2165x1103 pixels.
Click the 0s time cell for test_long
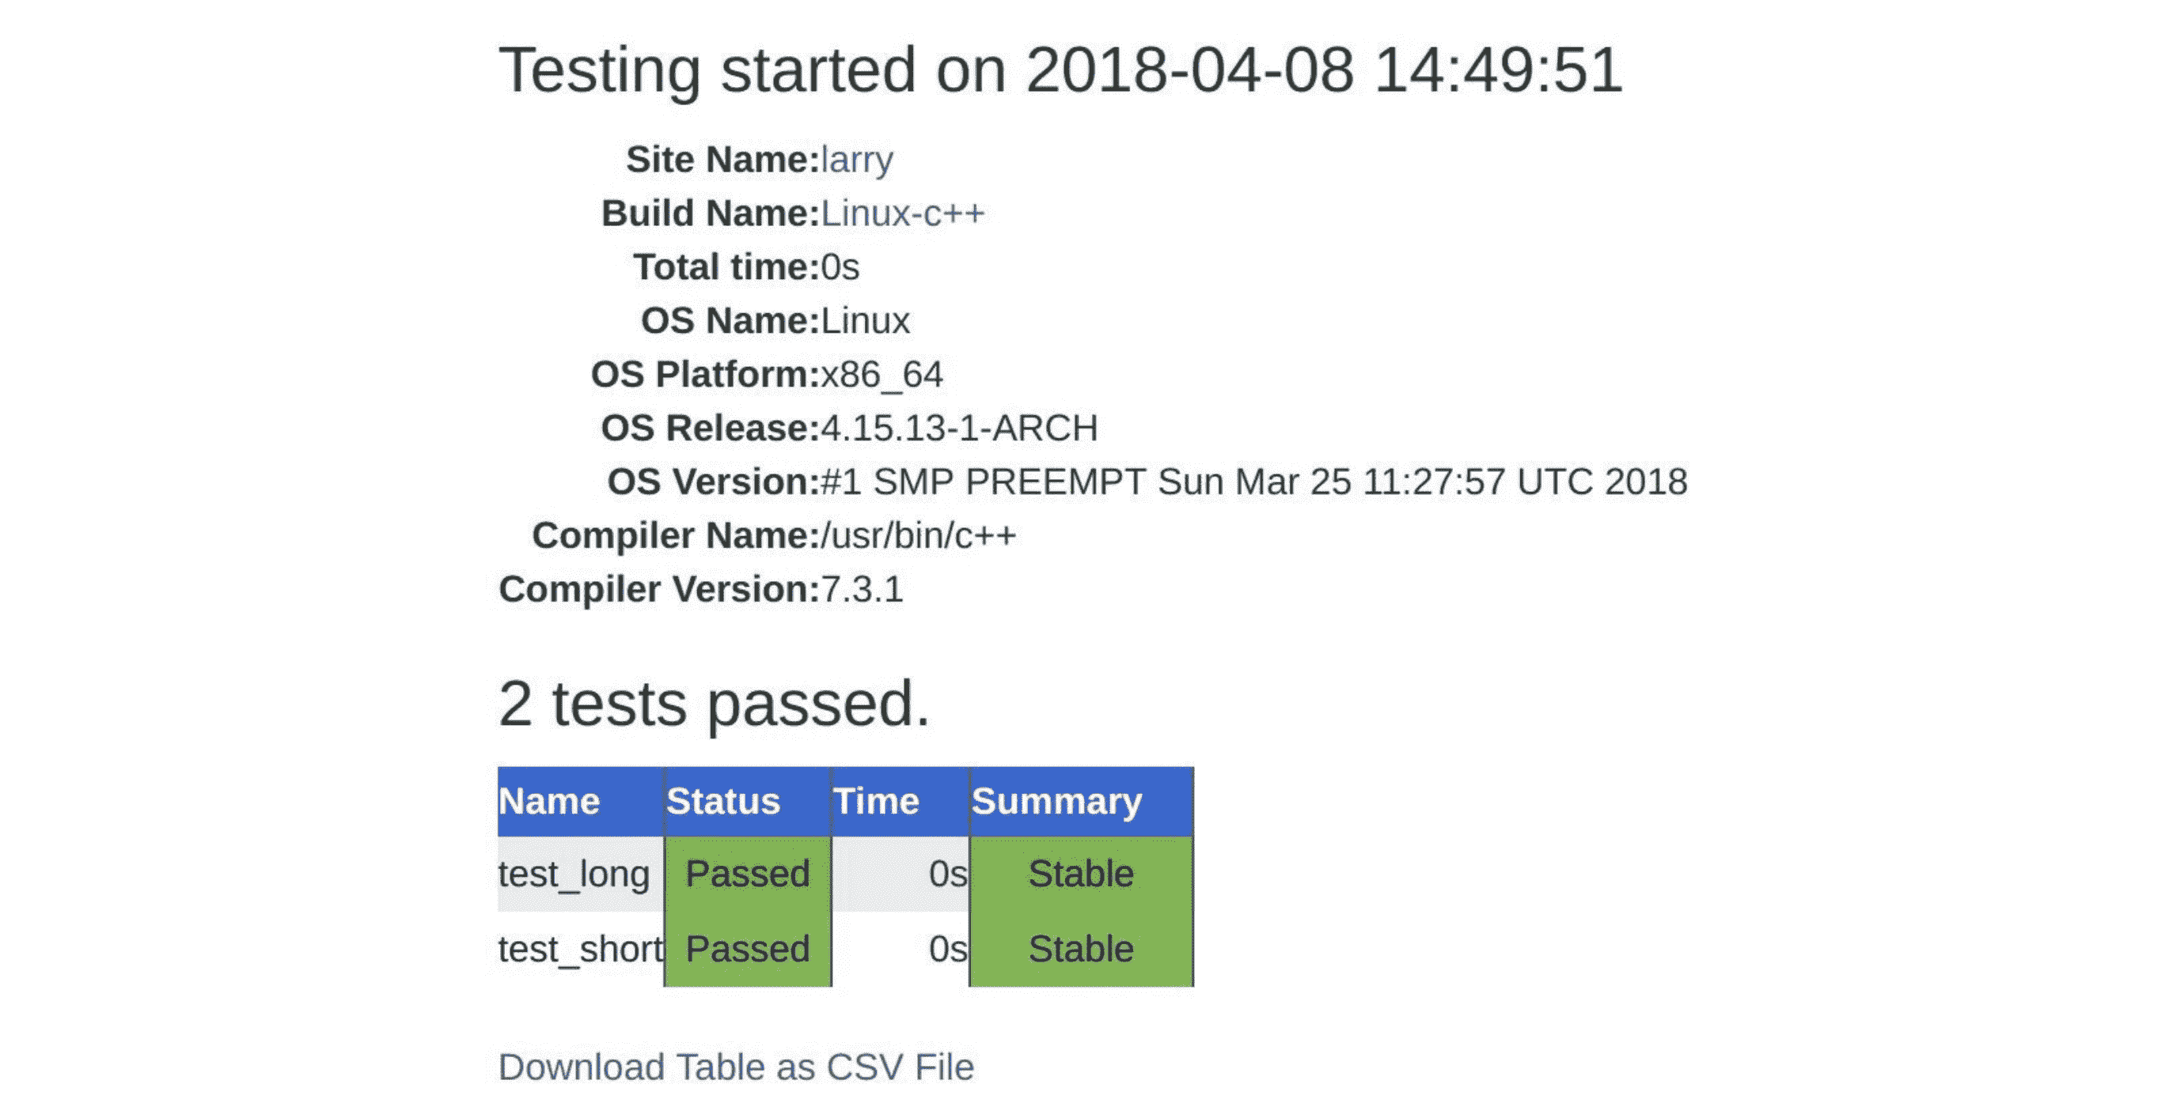[x=947, y=874]
